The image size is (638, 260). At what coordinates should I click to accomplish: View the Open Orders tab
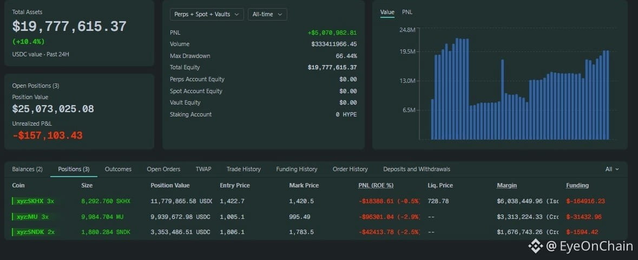coord(163,169)
